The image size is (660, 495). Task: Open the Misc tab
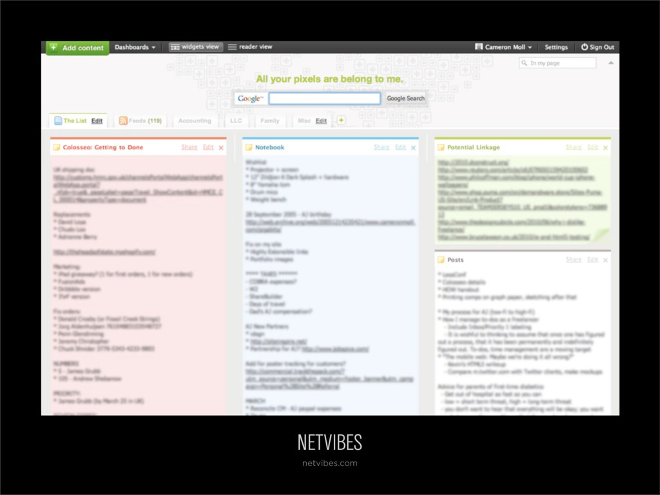(x=304, y=121)
